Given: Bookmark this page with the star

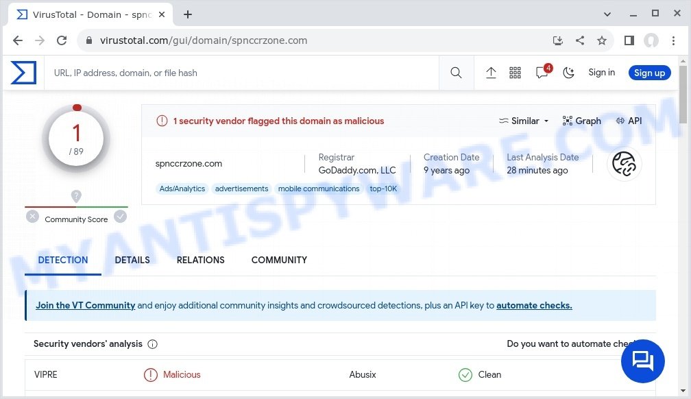Looking at the screenshot, I should [x=602, y=40].
